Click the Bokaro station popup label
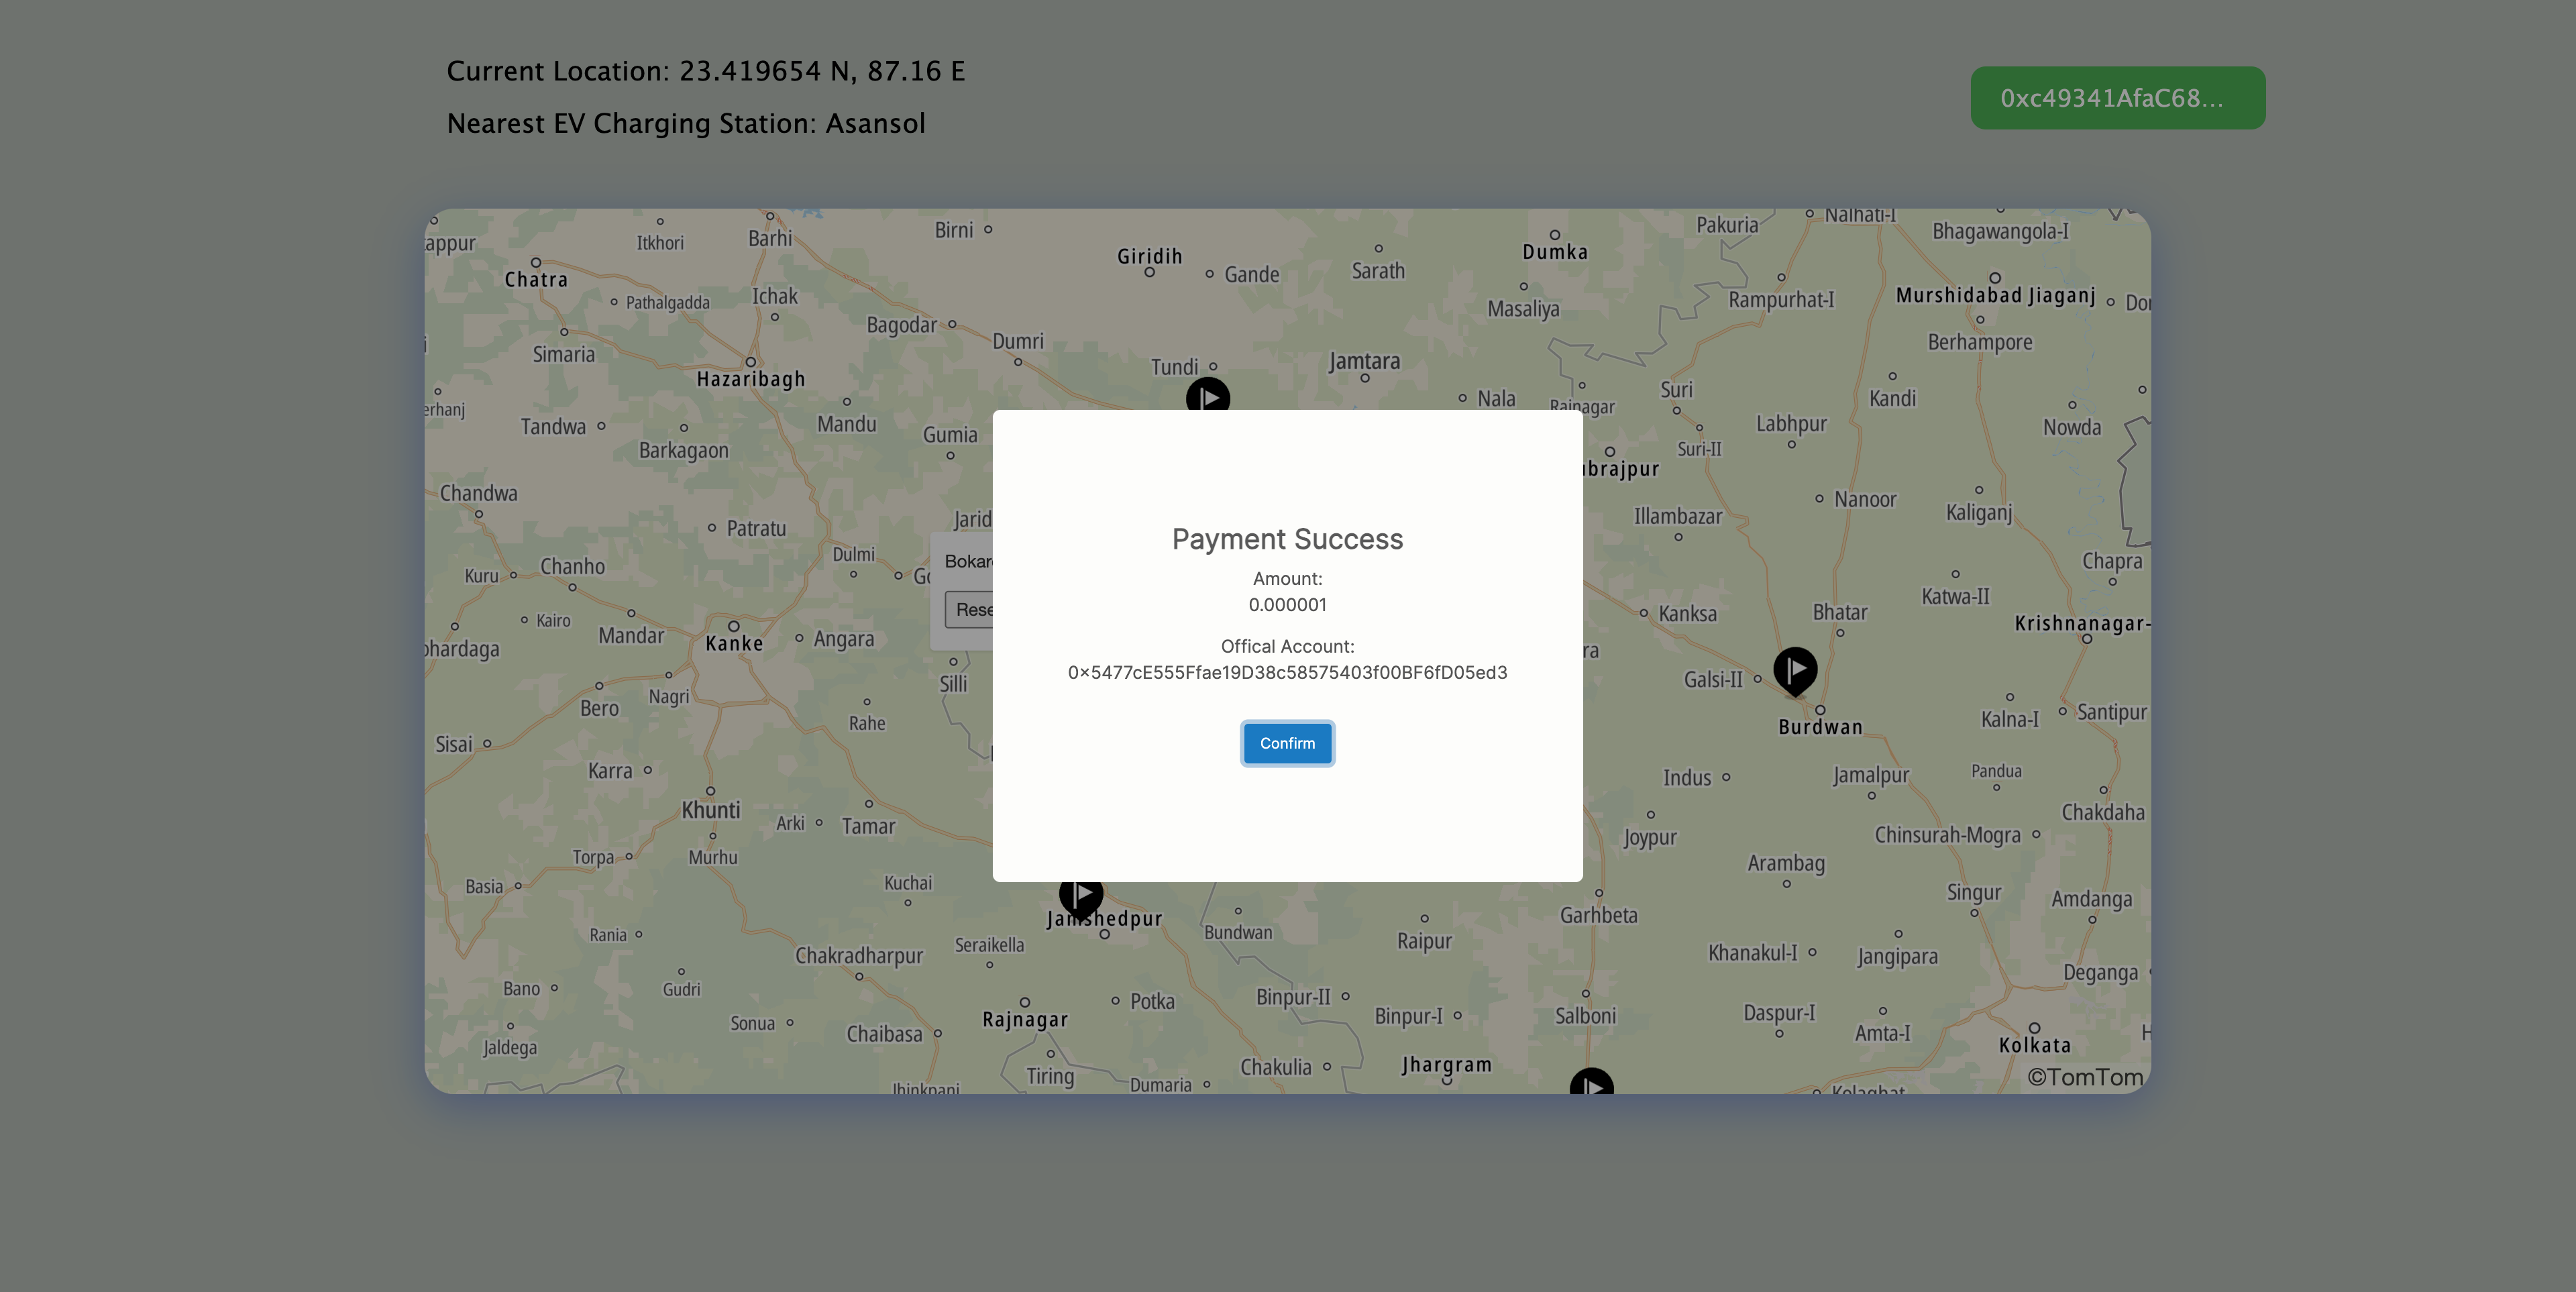The image size is (2576, 1292). coord(968,561)
